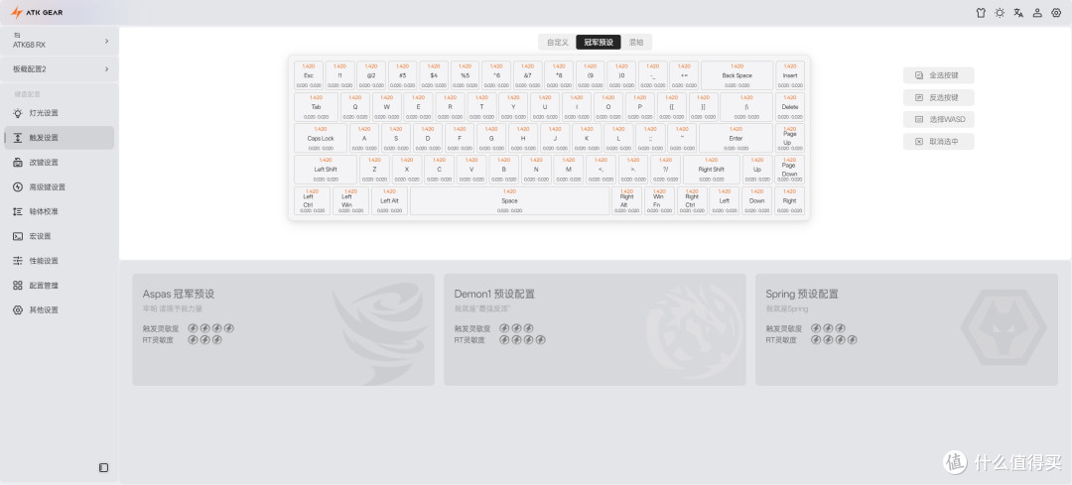Select the Space key
The image size is (1072, 485).
coord(509,200)
